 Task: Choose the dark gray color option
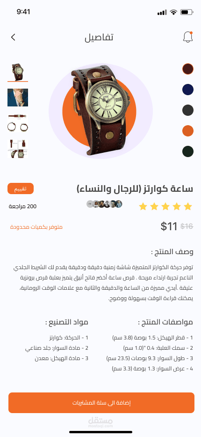188,110
